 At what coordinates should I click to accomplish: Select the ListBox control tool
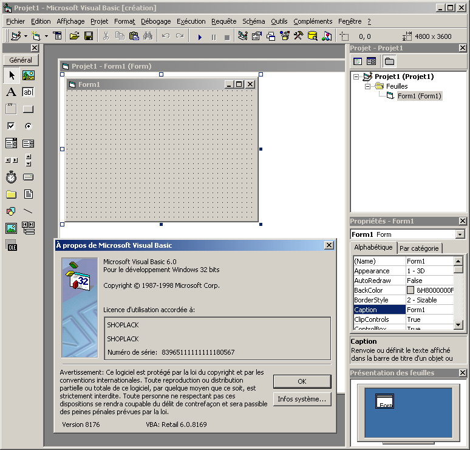pos(29,143)
